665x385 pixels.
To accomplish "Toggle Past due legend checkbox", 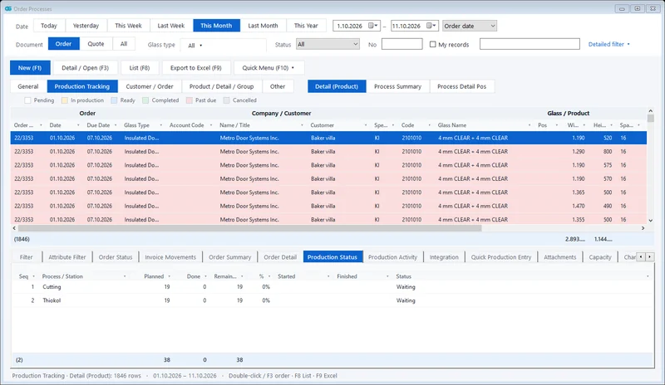I will pos(190,100).
